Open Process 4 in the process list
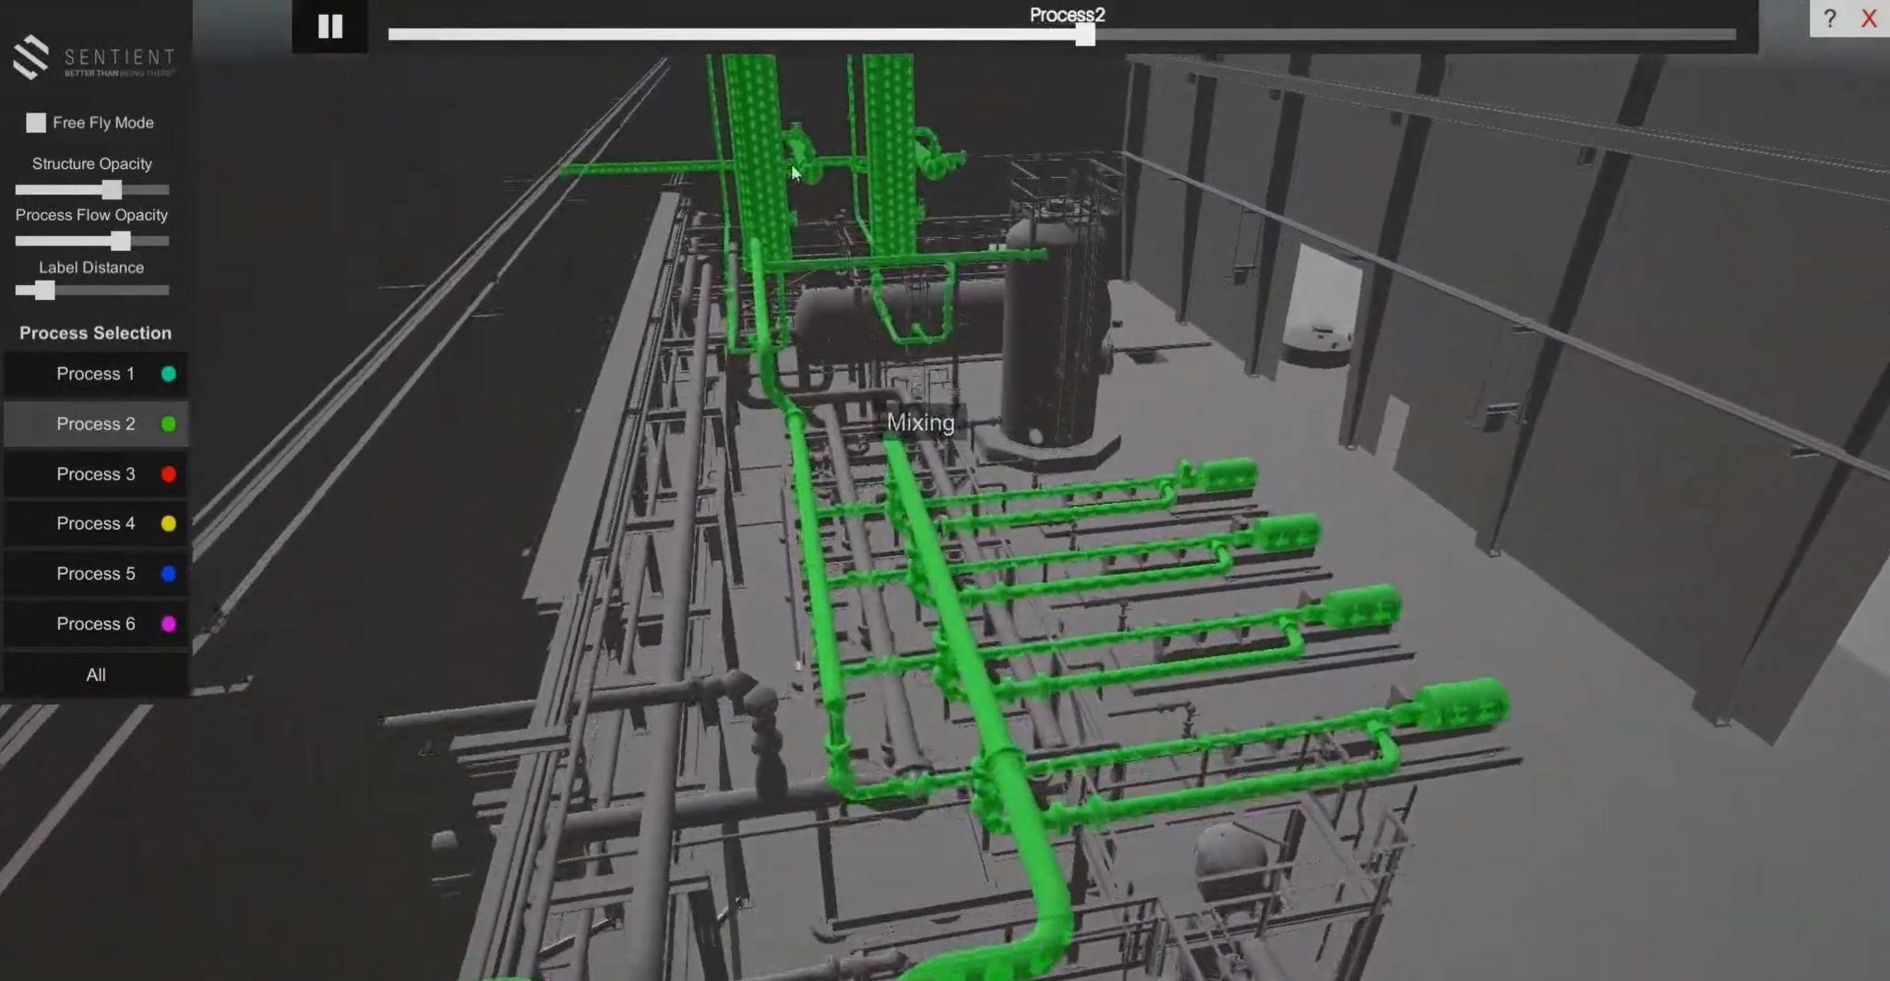The image size is (1890, 981). pos(95,523)
